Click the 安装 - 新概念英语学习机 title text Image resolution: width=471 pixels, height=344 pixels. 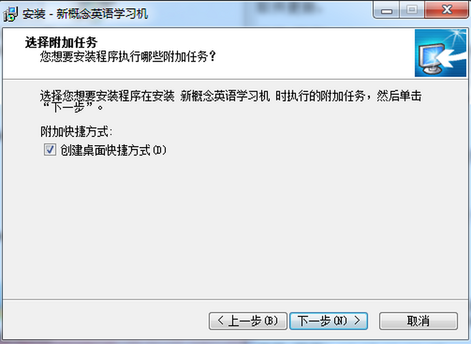[85, 14]
